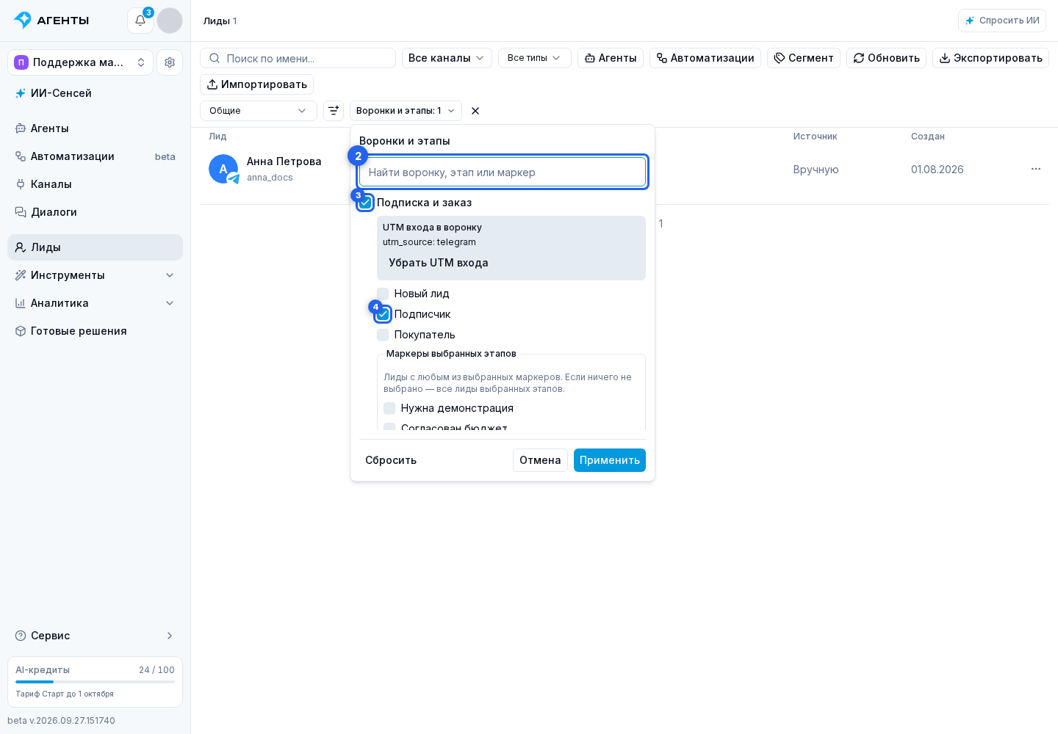
Task: Open Автоматизации in sidebar
Action: point(95,156)
